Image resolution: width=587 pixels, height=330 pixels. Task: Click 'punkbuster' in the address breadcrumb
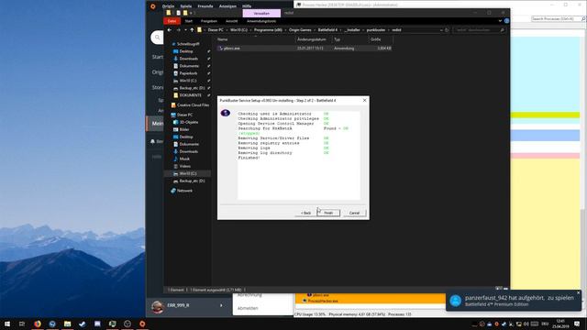click(x=376, y=30)
